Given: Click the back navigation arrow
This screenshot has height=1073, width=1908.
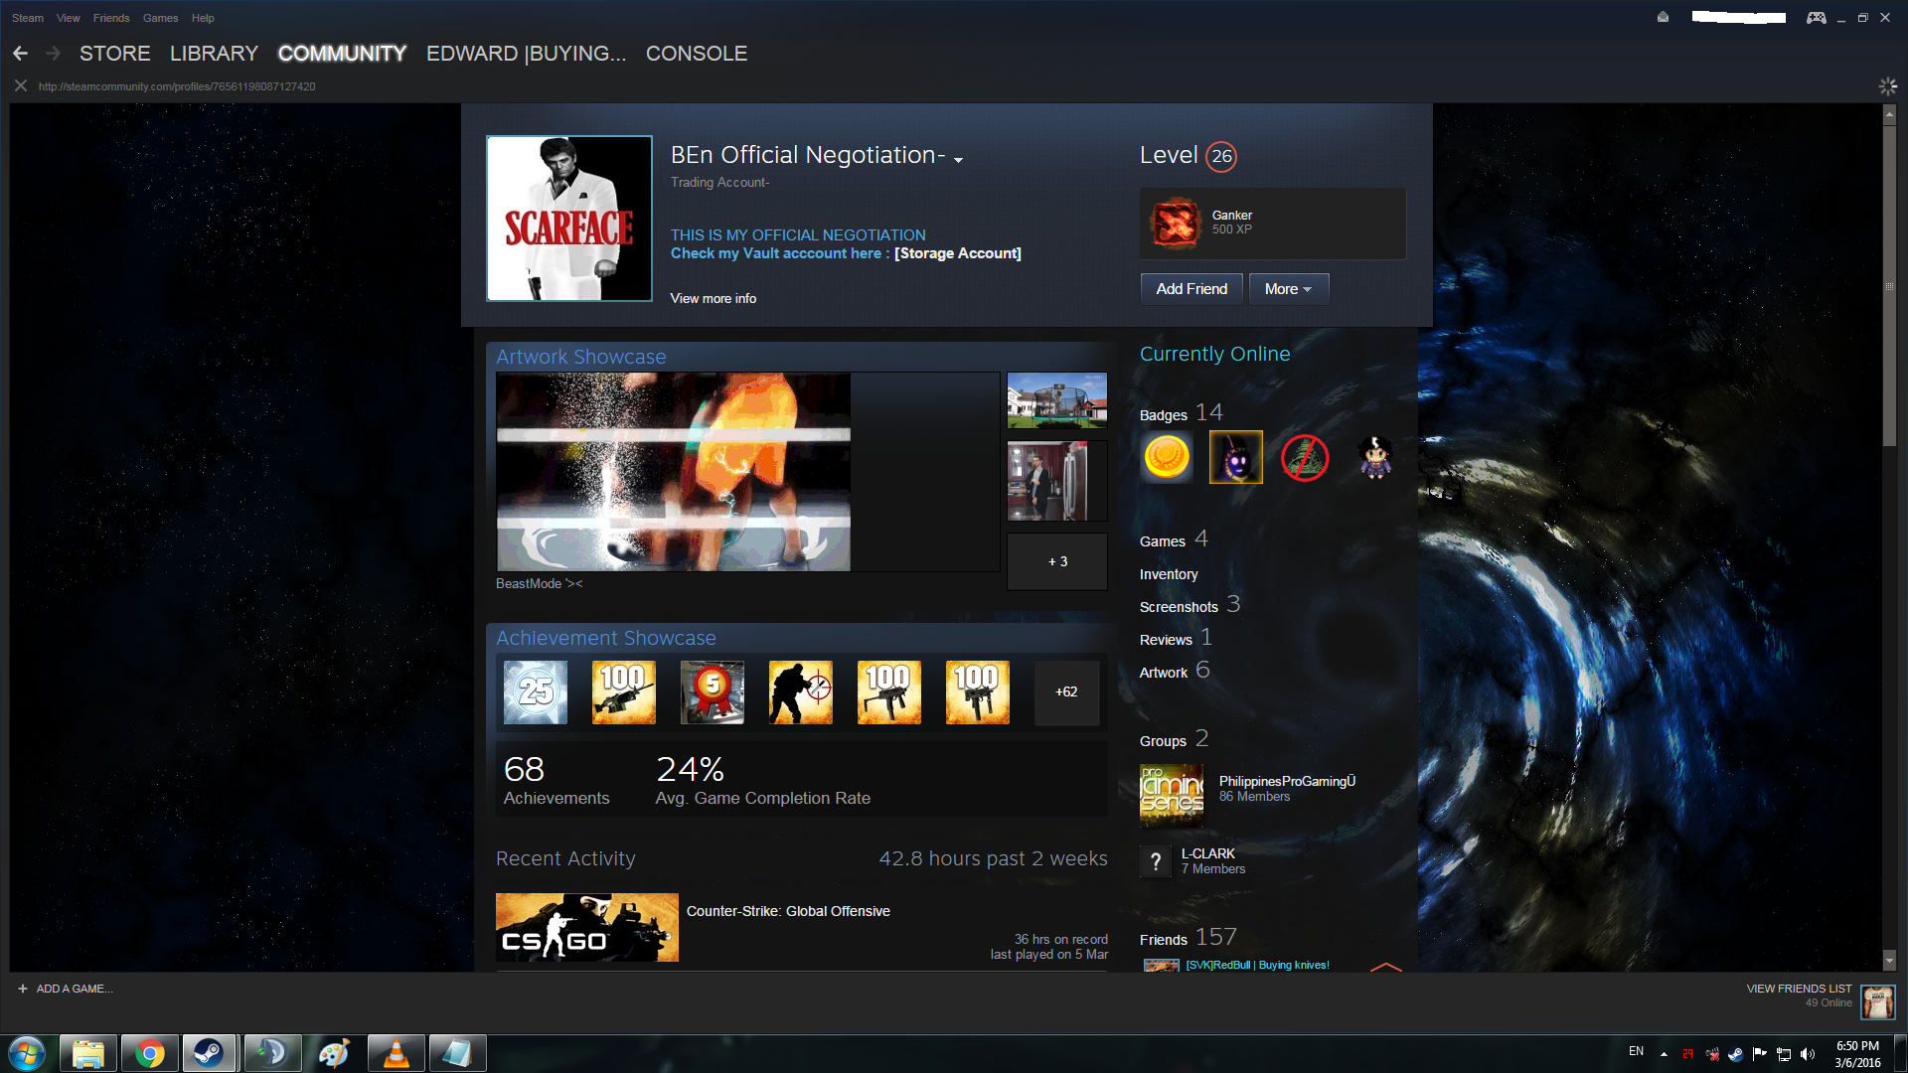Looking at the screenshot, I should point(20,54).
